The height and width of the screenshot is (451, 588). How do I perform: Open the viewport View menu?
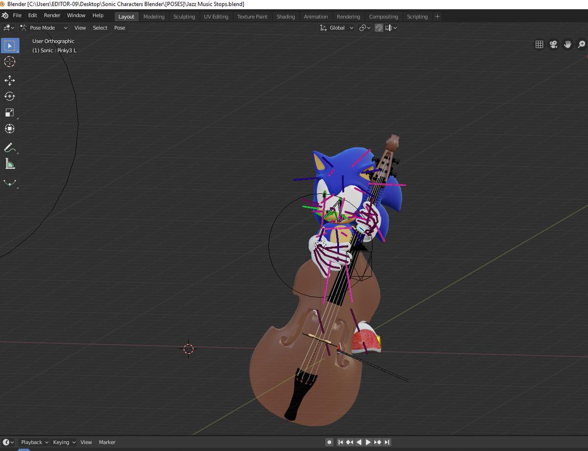point(80,28)
